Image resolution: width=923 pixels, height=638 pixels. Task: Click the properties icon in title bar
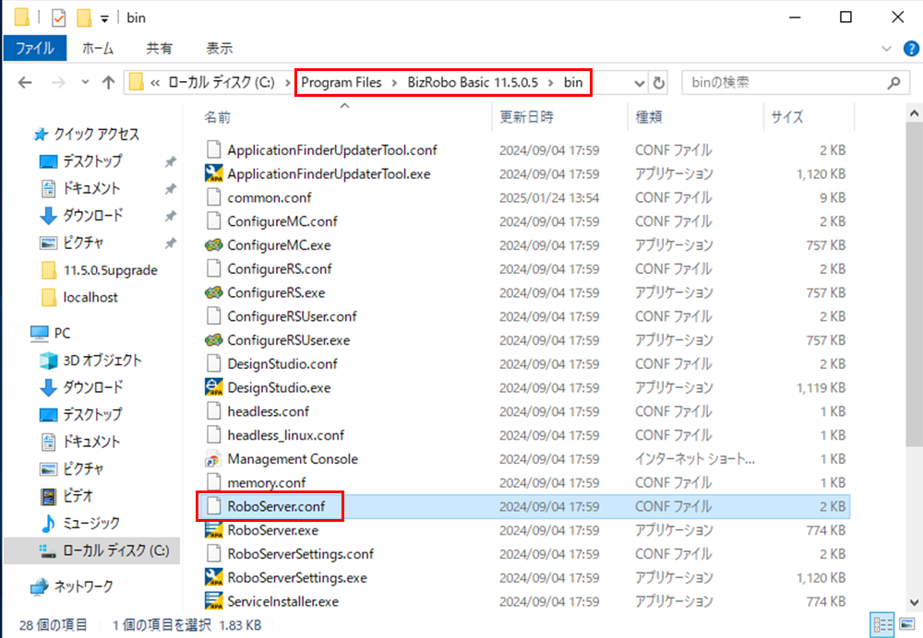pos(59,18)
